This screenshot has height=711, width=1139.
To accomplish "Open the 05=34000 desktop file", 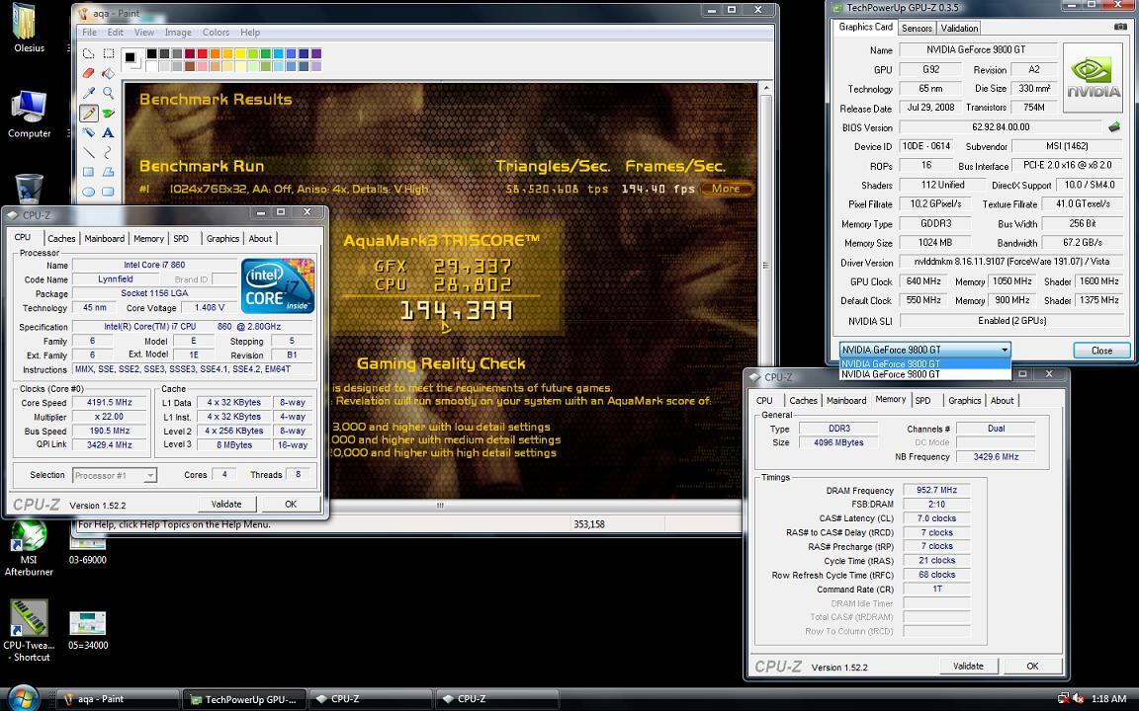I will click(x=88, y=630).
